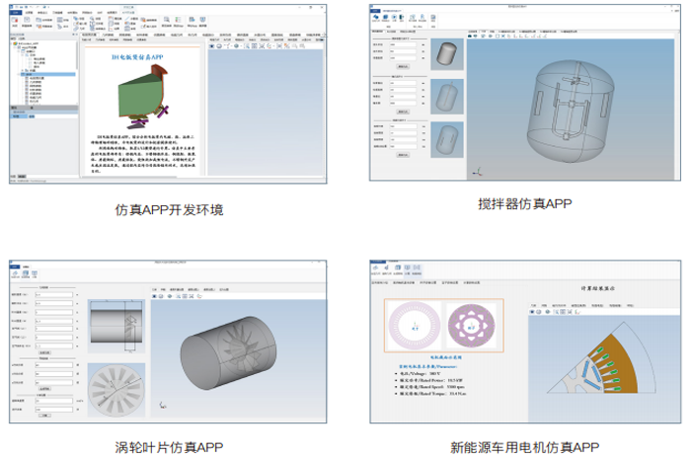The image size is (691, 459).
Task: Click the purple rotor image in the motor app
Action: [x=472, y=326]
